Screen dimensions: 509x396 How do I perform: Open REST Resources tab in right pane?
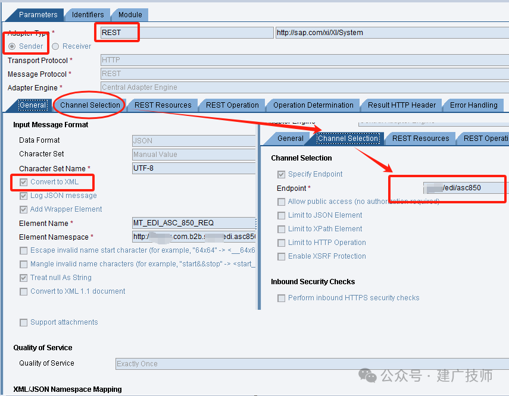pos(420,139)
